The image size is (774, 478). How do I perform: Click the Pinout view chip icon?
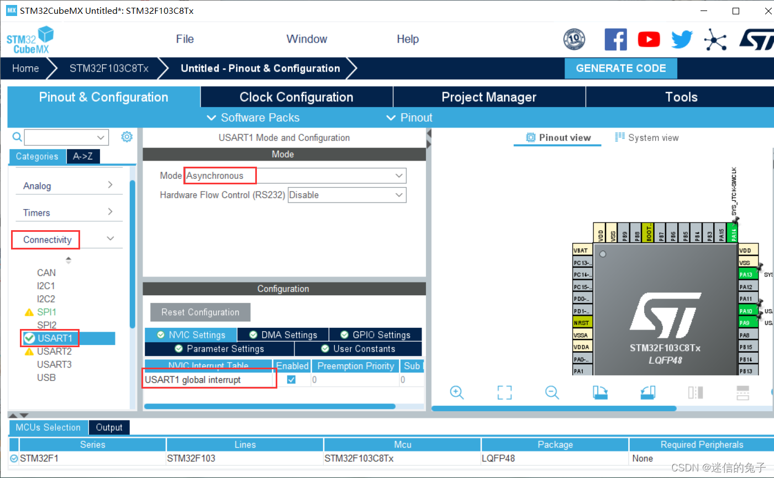[x=531, y=137]
